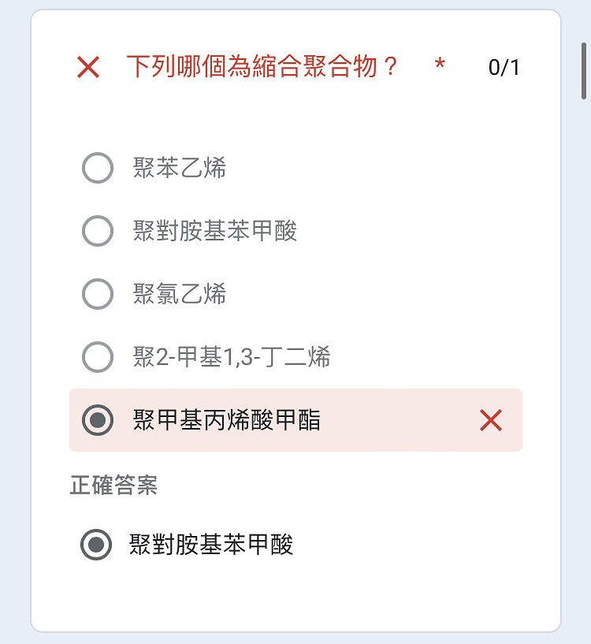Image resolution: width=591 pixels, height=644 pixels.
Task: Click the pink highlighted wrong answer row
Action: pyautogui.click(x=295, y=420)
